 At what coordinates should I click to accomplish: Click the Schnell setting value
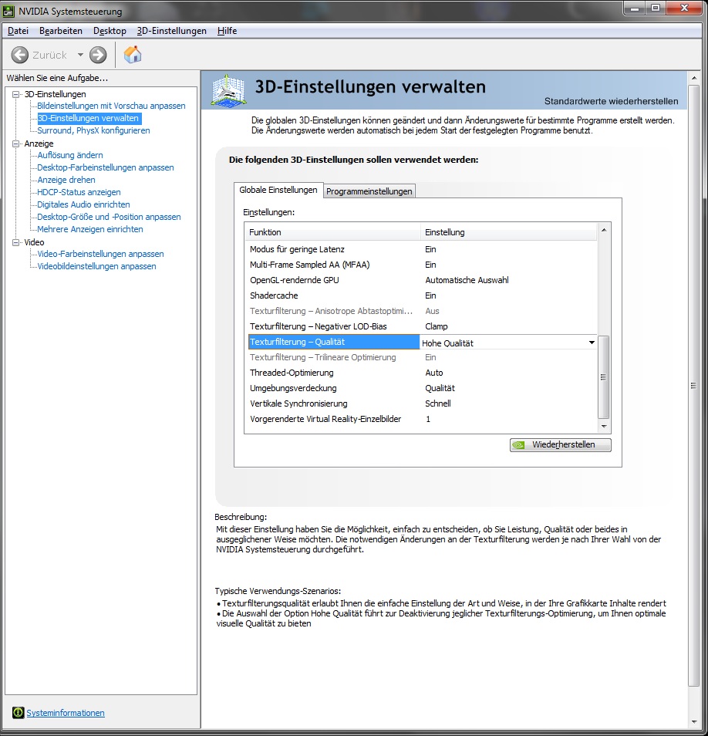[x=438, y=403]
